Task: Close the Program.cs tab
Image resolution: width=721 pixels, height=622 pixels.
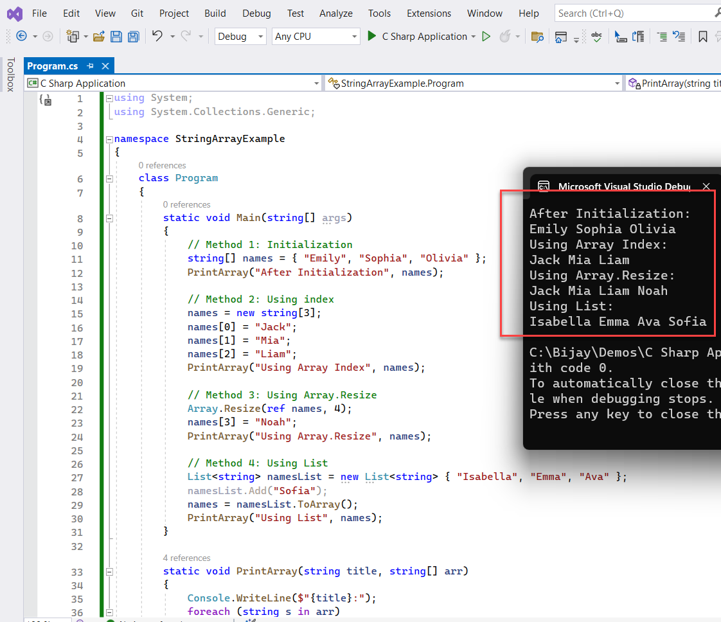Action: [x=105, y=66]
